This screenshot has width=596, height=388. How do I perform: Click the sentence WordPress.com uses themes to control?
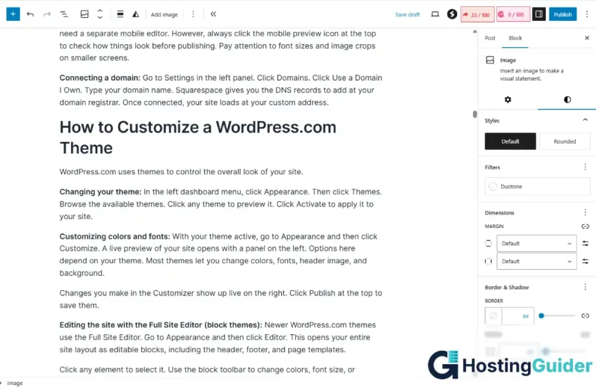click(182, 171)
